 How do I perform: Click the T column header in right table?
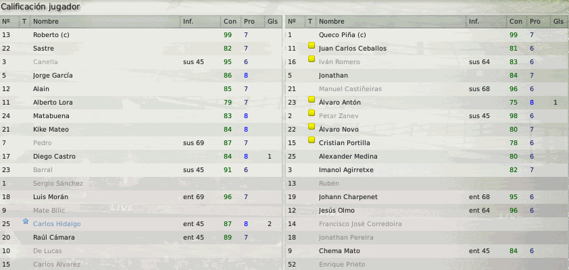pos(310,22)
